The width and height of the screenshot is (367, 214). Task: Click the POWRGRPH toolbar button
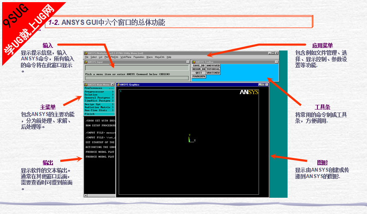point(199,77)
